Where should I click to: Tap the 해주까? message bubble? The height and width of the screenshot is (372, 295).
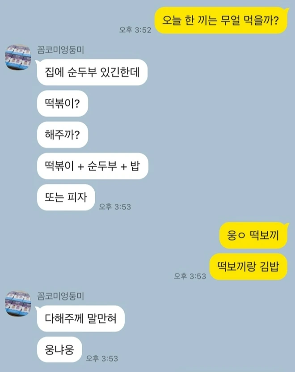tap(63, 135)
